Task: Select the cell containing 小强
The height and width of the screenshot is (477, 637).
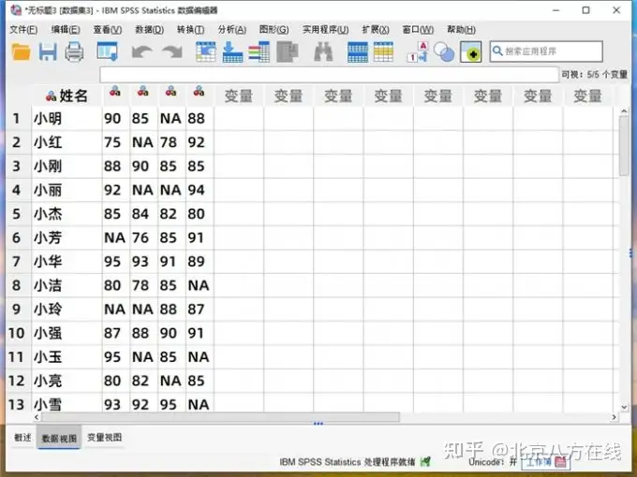Action: pos(67,333)
